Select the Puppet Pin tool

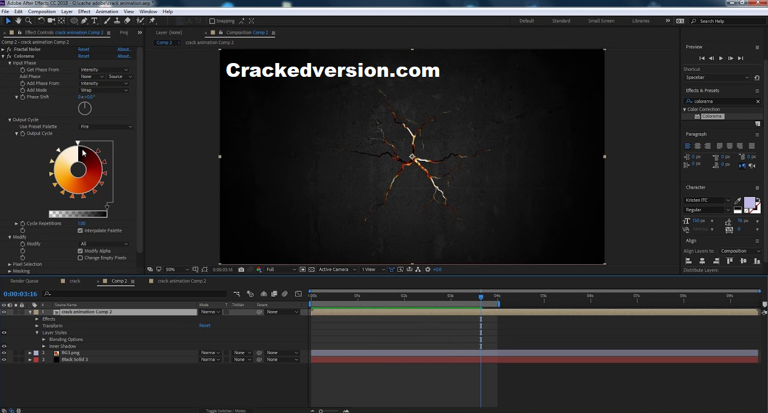click(152, 21)
